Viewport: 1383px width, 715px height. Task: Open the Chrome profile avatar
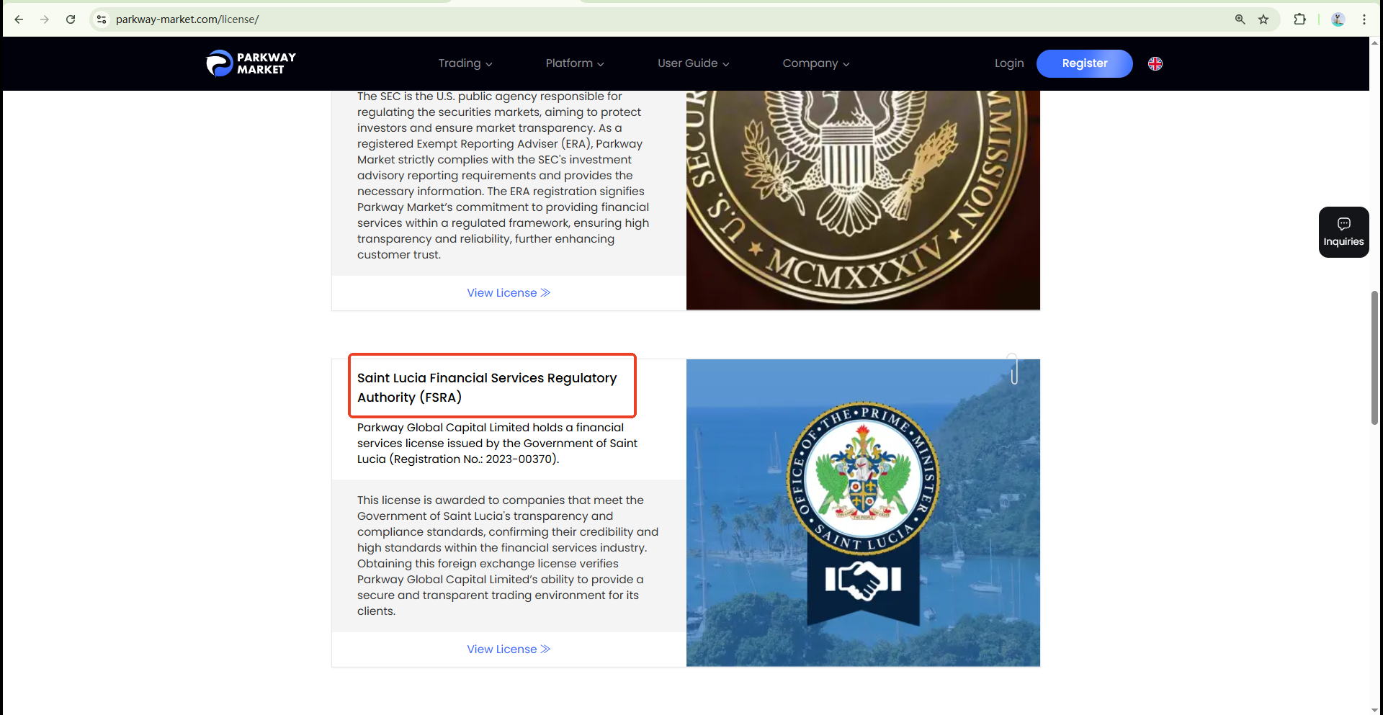pyautogui.click(x=1338, y=19)
